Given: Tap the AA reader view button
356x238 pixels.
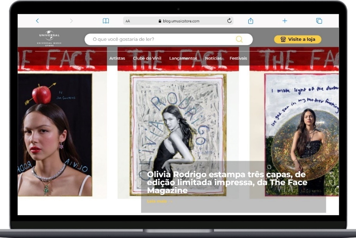Looking at the screenshot, I should 128,21.
